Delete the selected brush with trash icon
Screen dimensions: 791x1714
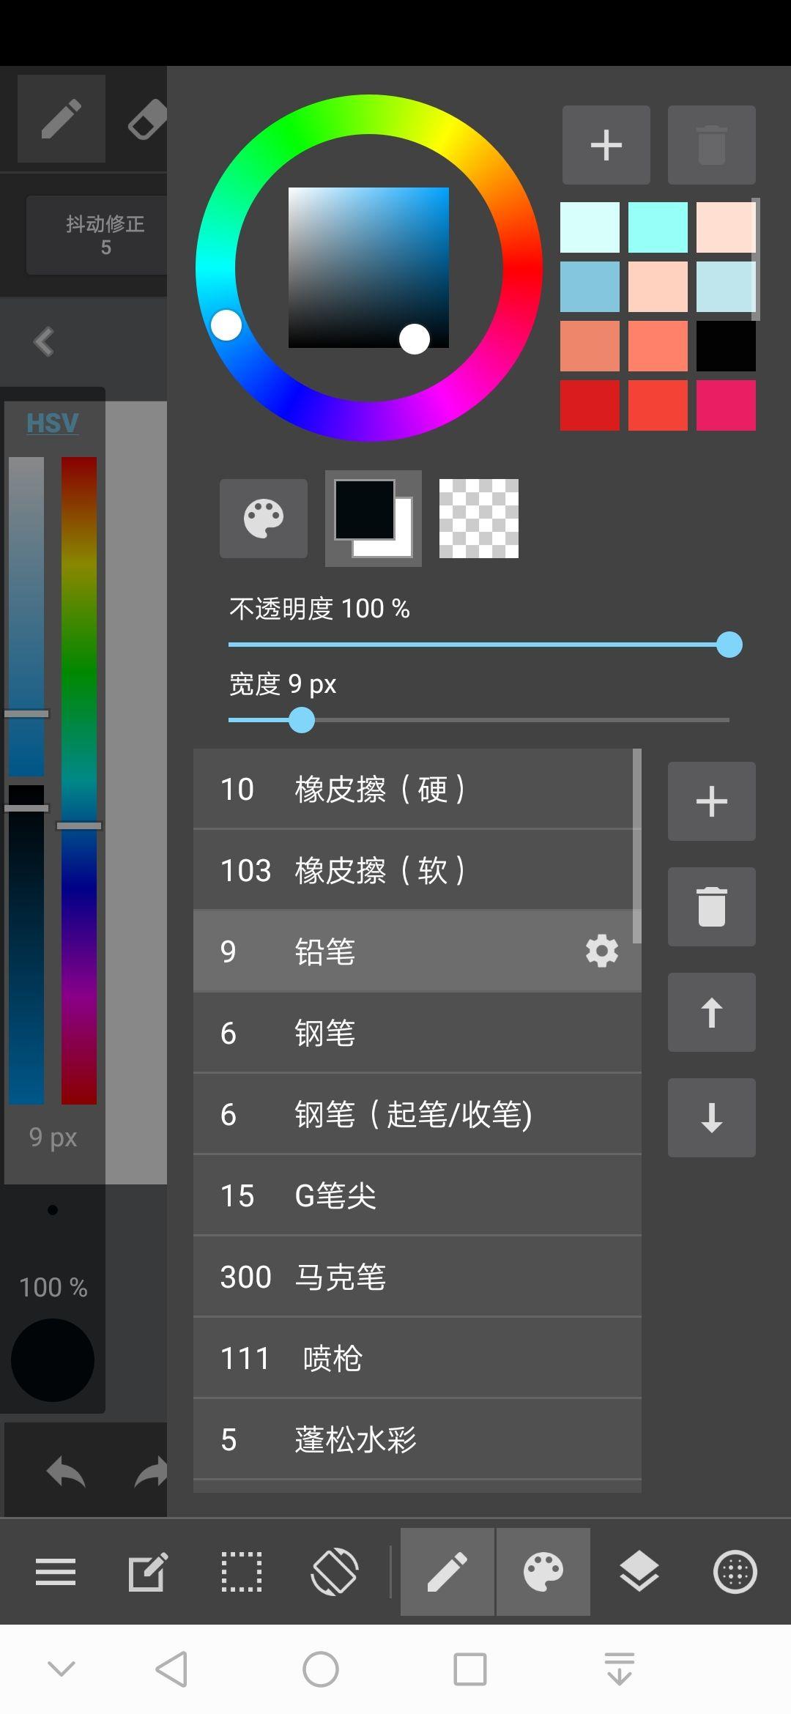[711, 907]
